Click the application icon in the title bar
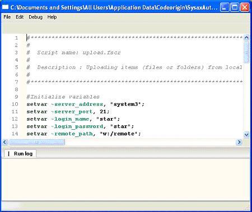This screenshot has width=252, height=212. 5,7
